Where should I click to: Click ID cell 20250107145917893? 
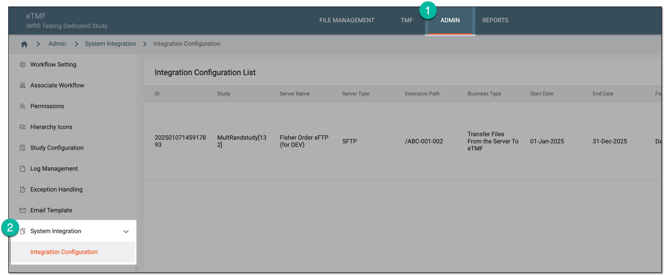180,141
